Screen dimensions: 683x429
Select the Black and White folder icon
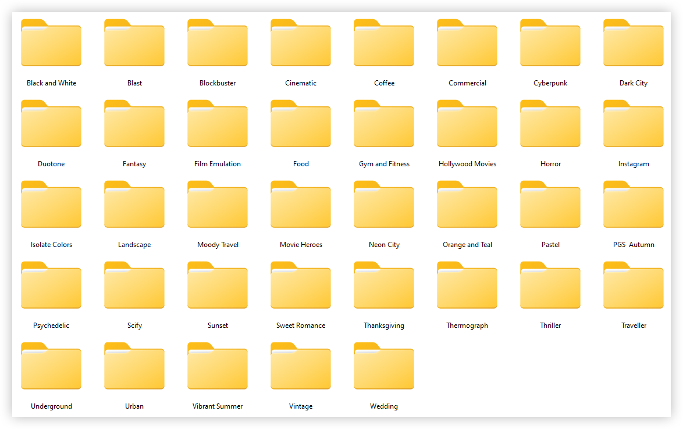[x=51, y=42]
